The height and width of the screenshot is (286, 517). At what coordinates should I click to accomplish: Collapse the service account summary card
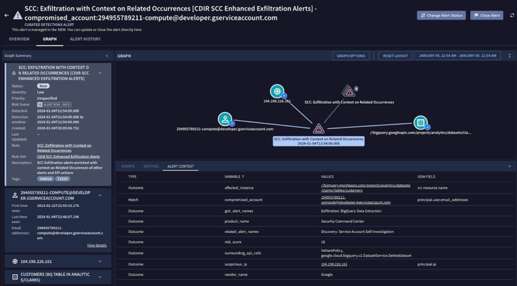100,196
